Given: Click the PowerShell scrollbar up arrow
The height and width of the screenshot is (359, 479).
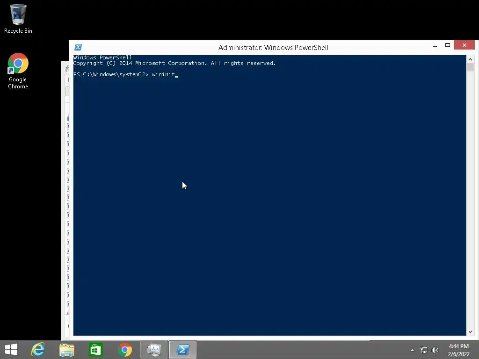Looking at the screenshot, I should click(470, 59).
